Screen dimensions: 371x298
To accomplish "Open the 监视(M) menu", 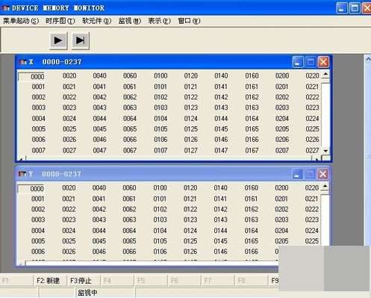I will (130, 21).
